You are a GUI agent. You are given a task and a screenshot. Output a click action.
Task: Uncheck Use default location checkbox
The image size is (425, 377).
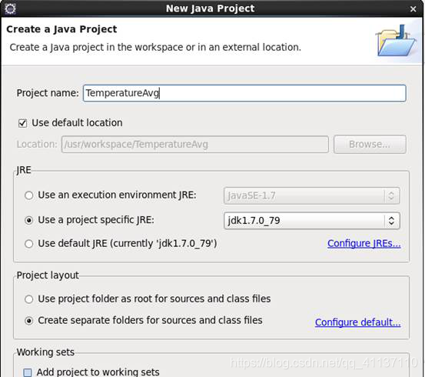[x=23, y=123]
